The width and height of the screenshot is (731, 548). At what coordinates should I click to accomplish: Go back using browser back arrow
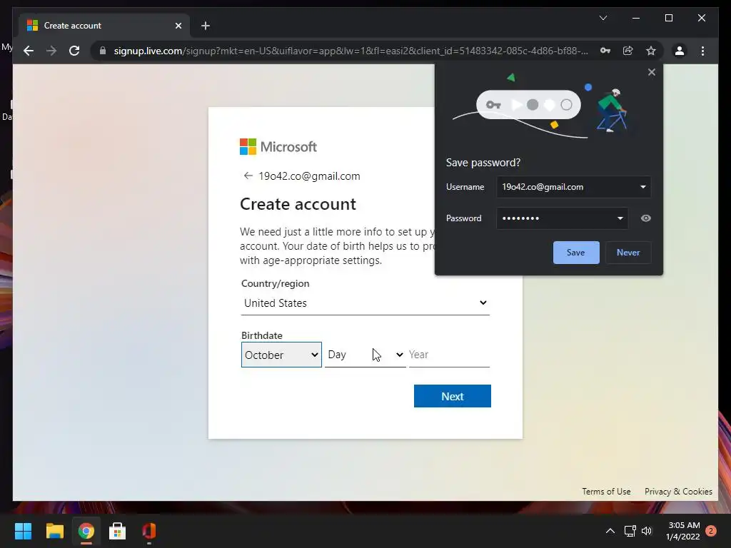pyautogui.click(x=29, y=51)
